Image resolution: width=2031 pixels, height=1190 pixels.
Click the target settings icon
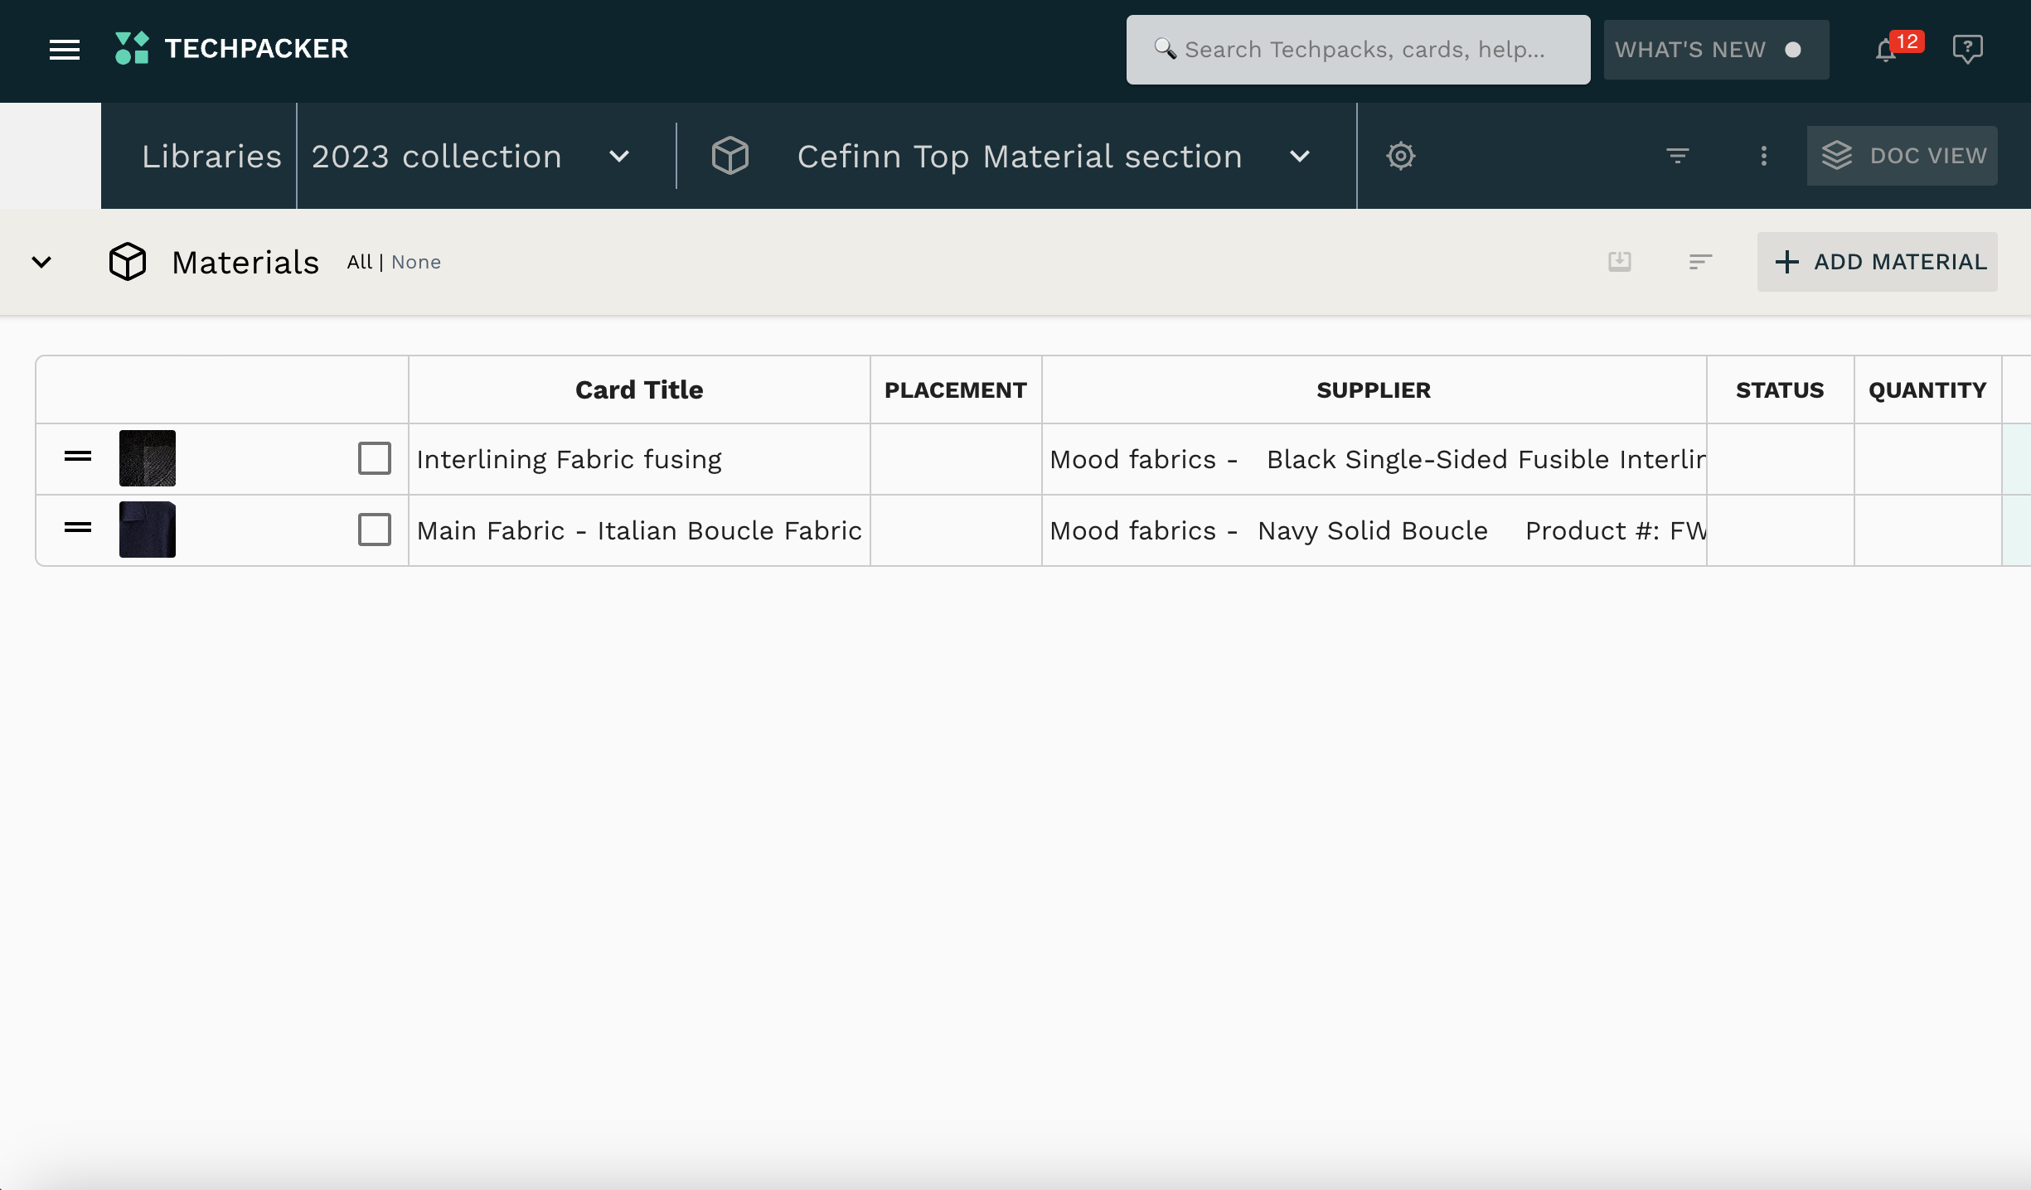click(1400, 156)
